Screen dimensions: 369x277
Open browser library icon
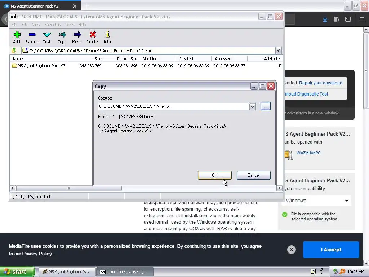(337, 19)
